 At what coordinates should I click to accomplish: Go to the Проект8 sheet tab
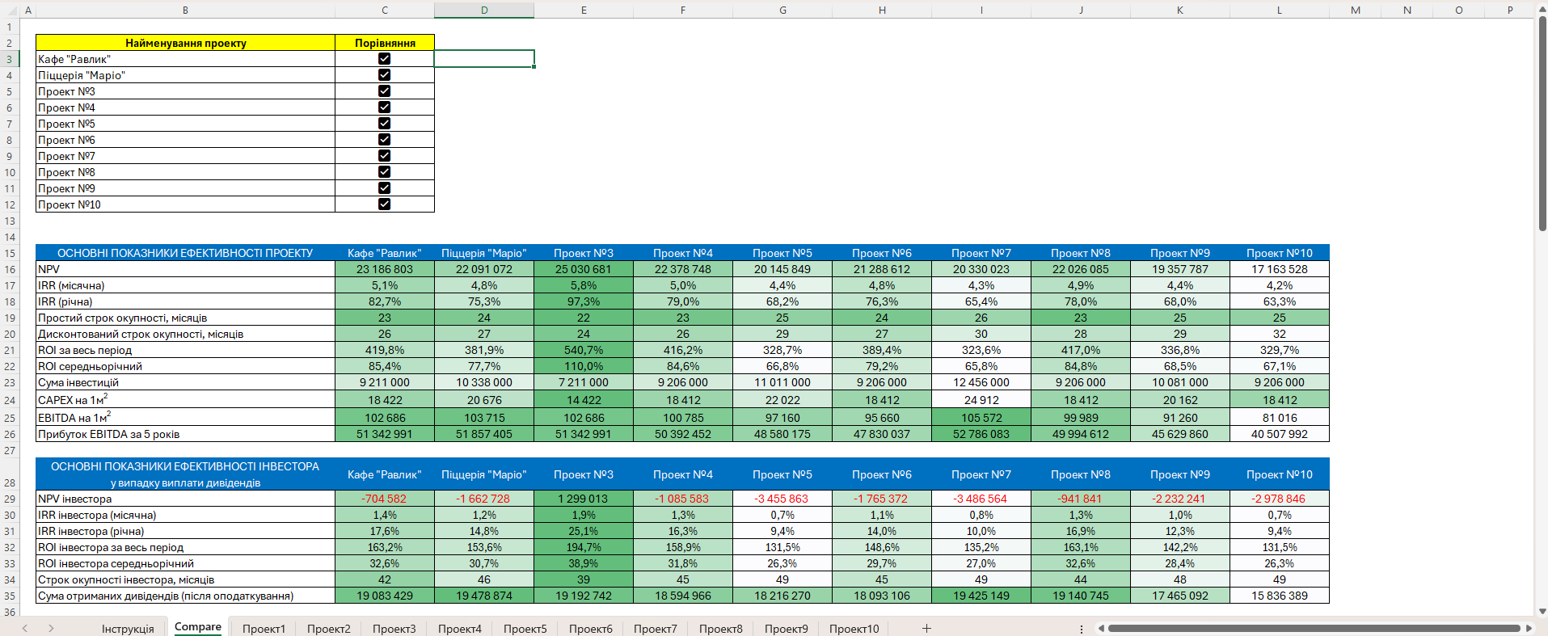click(x=721, y=629)
